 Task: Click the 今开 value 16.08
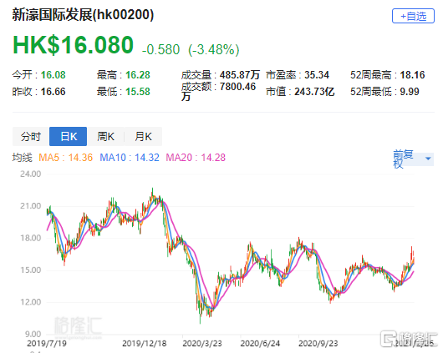(53, 75)
